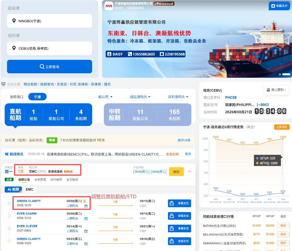Screen dimensions: 292x251
Task: Click the orange refresh icon next to 09/08 ETD
Action: click(84, 201)
